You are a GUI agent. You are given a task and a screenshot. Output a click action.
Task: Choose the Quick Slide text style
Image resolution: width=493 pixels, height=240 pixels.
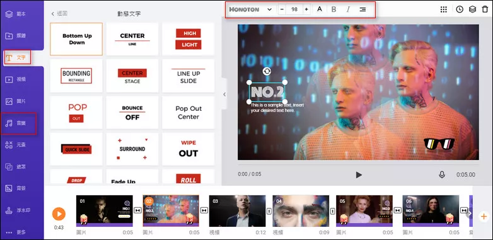(76, 149)
